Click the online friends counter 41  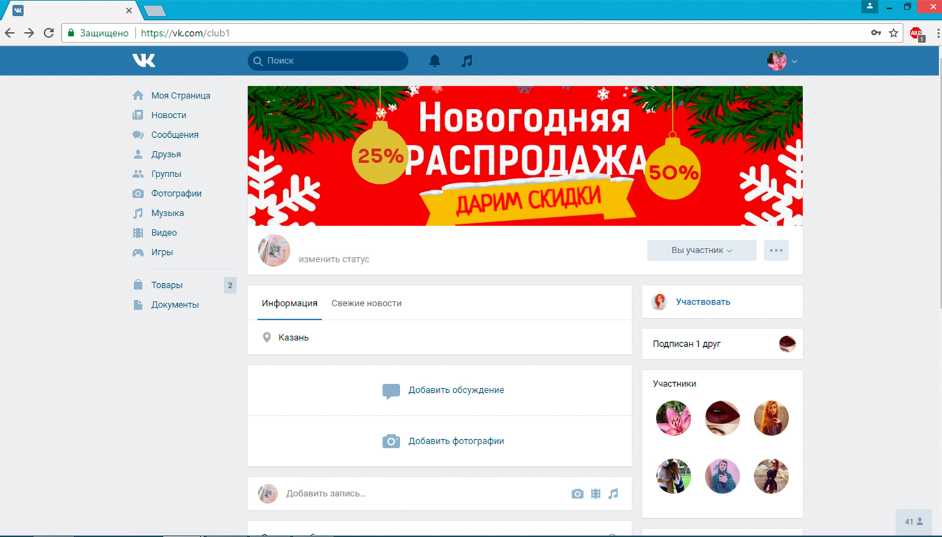(x=914, y=522)
